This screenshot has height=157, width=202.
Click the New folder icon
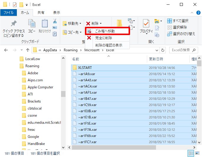pos(119,23)
